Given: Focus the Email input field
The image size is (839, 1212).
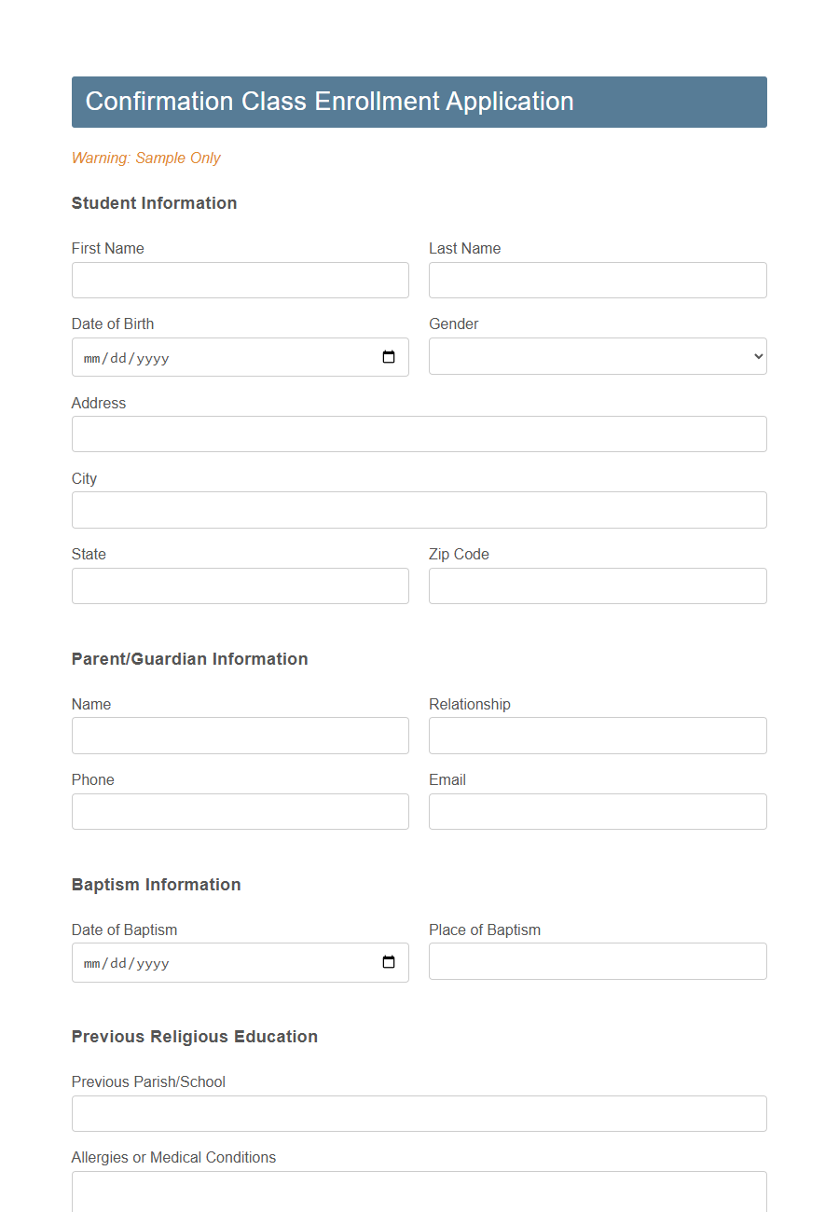Looking at the screenshot, I should 597,811.
